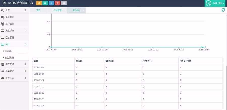Click the 2018-01-09 data point on chart
This screenshot has width=227, height=110.
(x=77, y=47)
